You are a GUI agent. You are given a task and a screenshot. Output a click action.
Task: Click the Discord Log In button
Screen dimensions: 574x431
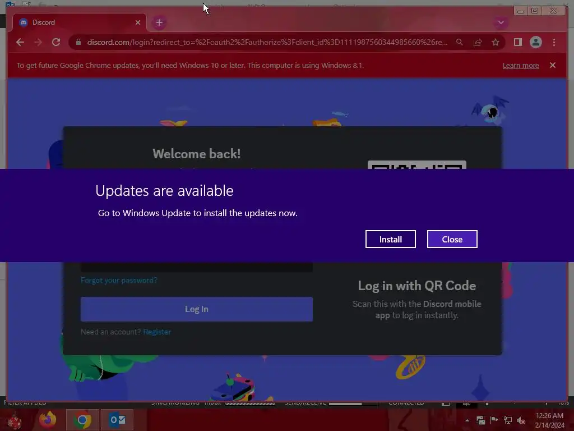197,309
